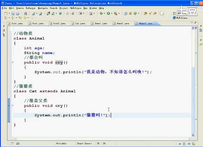The width and height of the screenshot is (203, 147).
Task: Click the leftmost bottom-right status bar icon
Action: [x=180, y=144]
